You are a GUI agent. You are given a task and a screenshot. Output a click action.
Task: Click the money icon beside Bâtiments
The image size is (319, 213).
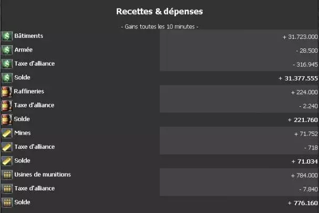click(x=7, y=36)
